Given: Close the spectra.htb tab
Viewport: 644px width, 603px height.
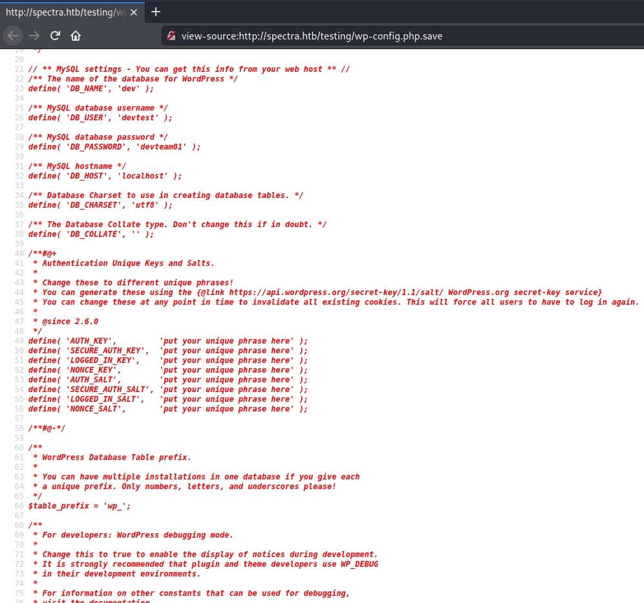Looking at the screenshot, I should 134,12.
